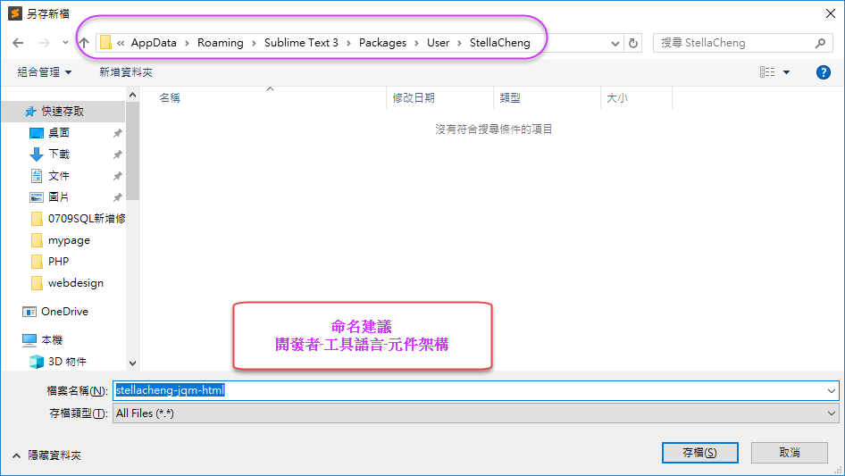
Task: Click the up-one-level arrow icon
Action: tap(84, 43)
